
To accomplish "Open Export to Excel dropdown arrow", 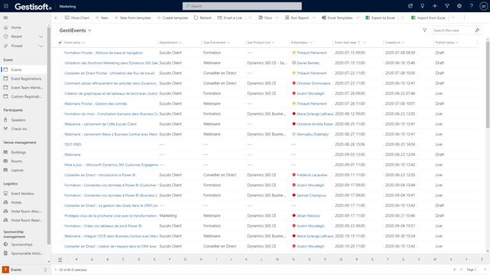I will (x=403, y=18).
